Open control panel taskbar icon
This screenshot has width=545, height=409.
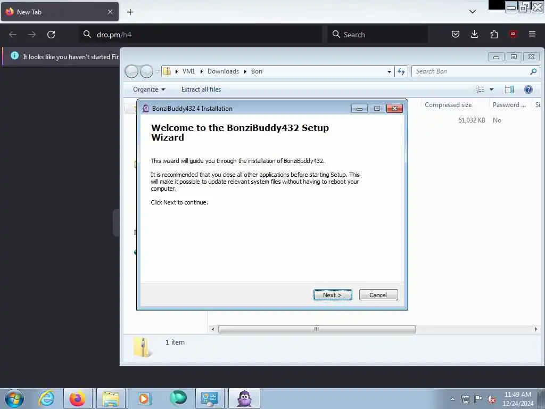coord(210,398)
